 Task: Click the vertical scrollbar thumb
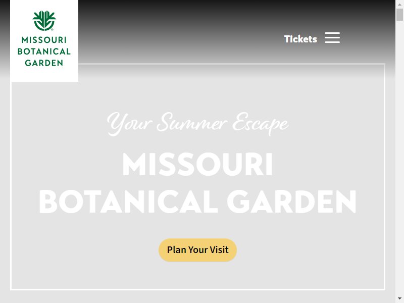[399, 15]
